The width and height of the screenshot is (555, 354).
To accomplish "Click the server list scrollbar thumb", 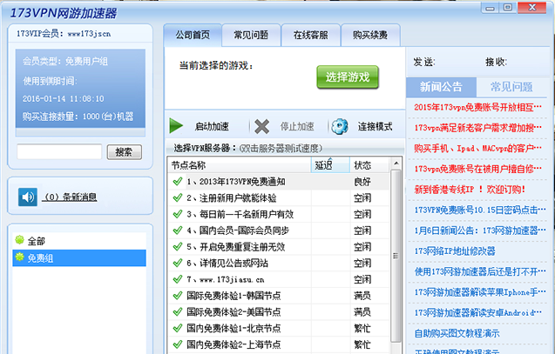I will click(x=396, y=256).
